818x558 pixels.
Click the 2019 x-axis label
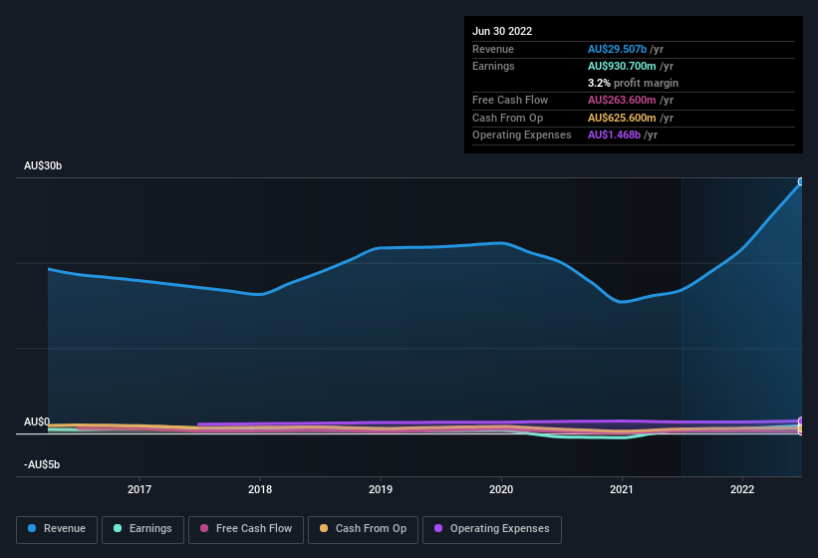tap(381, 489)
